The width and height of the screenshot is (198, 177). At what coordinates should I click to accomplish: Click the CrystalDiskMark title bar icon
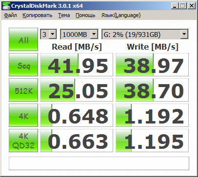6,6
